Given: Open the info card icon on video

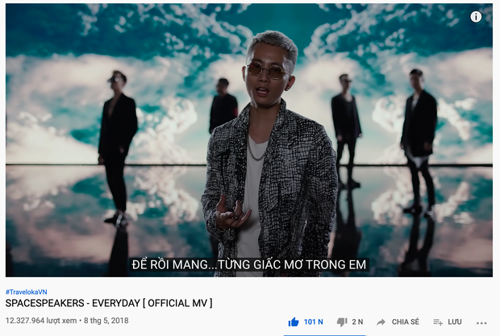Looking at the screenshot, I should coord(476,17).
